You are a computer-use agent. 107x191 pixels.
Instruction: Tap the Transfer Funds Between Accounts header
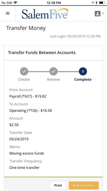(x=42, y=53)
